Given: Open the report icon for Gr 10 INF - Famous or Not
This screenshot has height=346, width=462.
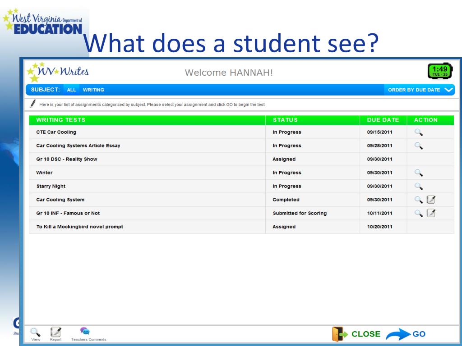Looking at the screenshot, I should tap(431, 213).
